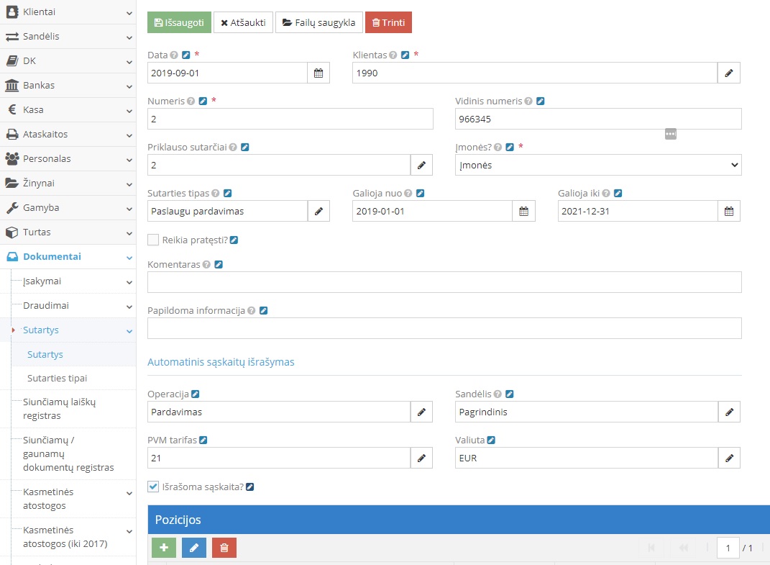Image resolution: width=770 pixels, height=565 pixels.
Task: Click into the Vidinis numeris input field
Action: [x=597, y=119]
